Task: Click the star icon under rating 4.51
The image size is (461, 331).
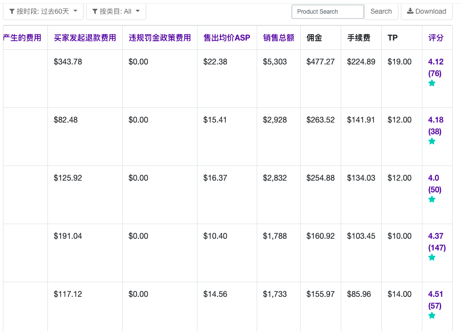Action: coord(432,316)
